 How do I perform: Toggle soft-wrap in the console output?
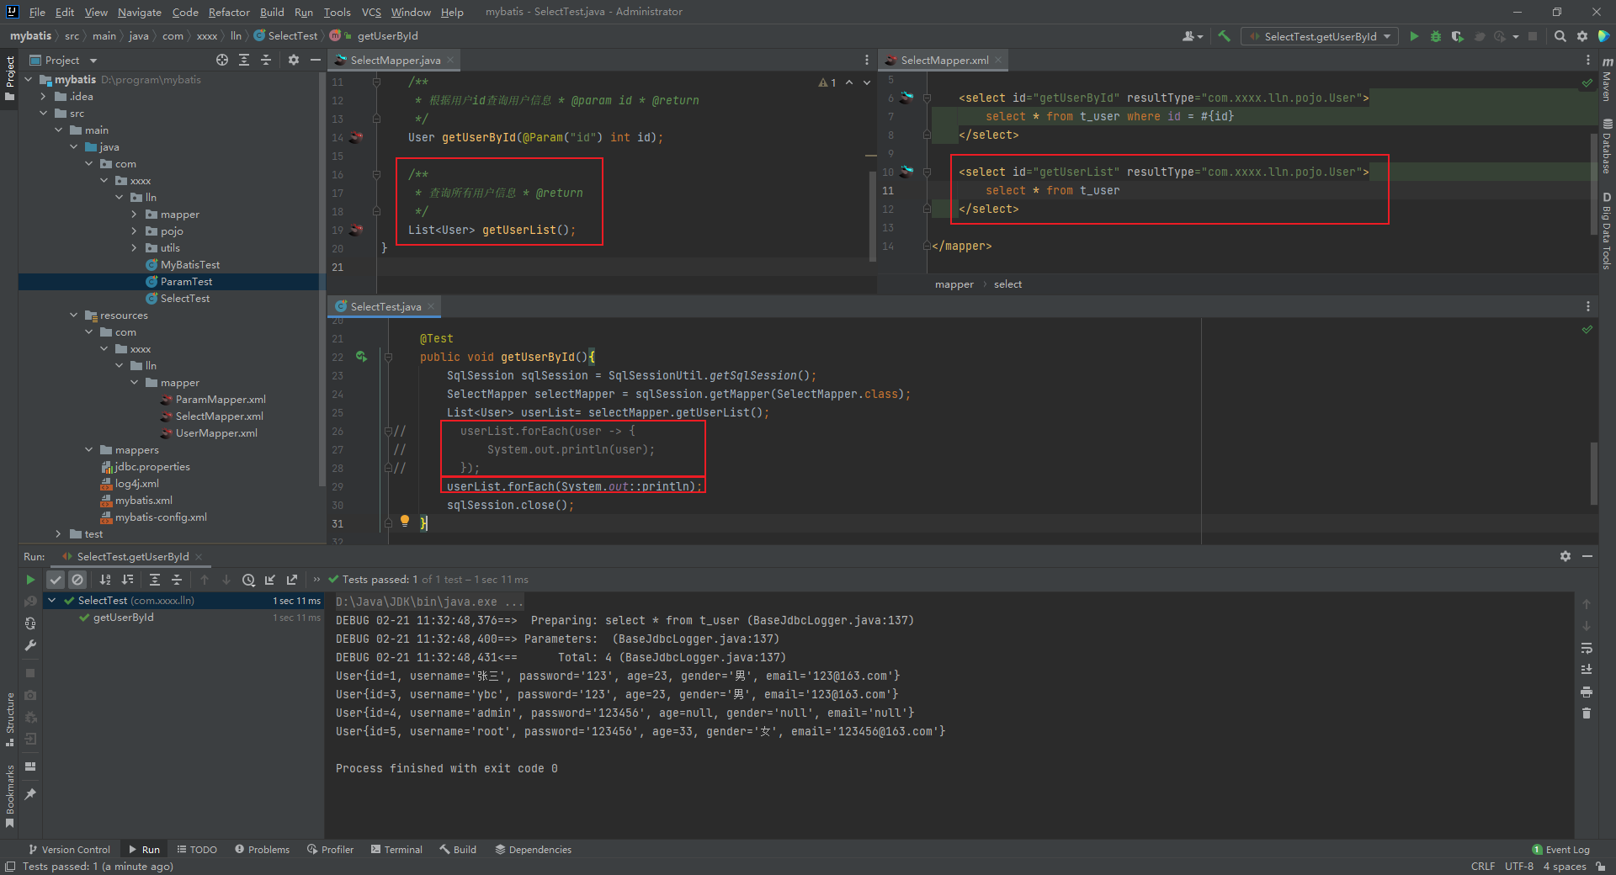click(1587, 648)
